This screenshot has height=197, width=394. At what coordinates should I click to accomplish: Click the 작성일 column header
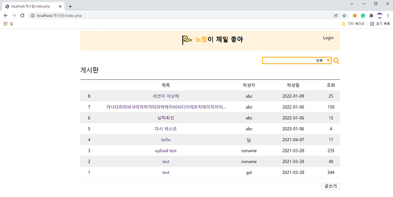coord(293,85)
